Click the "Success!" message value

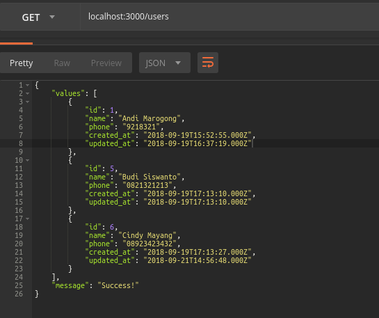point(118,285)
